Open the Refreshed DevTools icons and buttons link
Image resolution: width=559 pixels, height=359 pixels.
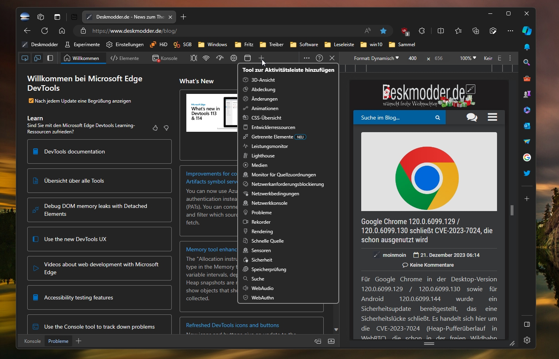(233, 325)
